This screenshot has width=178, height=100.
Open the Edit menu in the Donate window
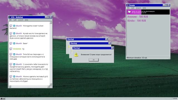coord(133,8)
